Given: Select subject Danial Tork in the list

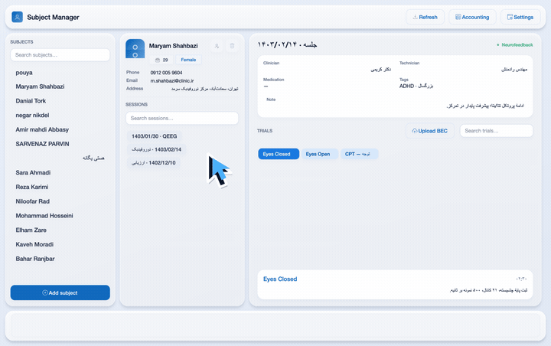Looking at the screenshot, I should coord(31,101).
